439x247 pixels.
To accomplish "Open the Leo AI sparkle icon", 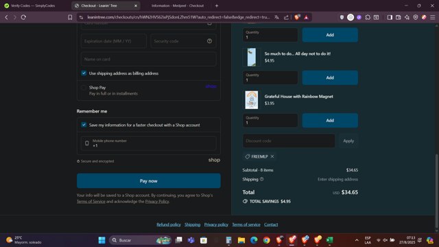I will (407, 17).
